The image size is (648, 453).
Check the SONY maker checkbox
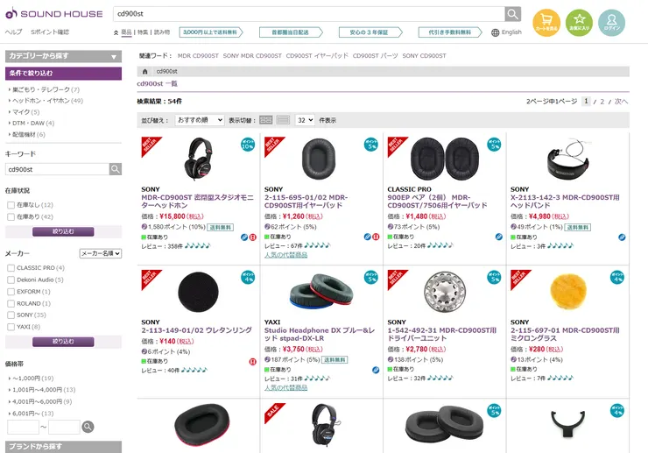11,315
